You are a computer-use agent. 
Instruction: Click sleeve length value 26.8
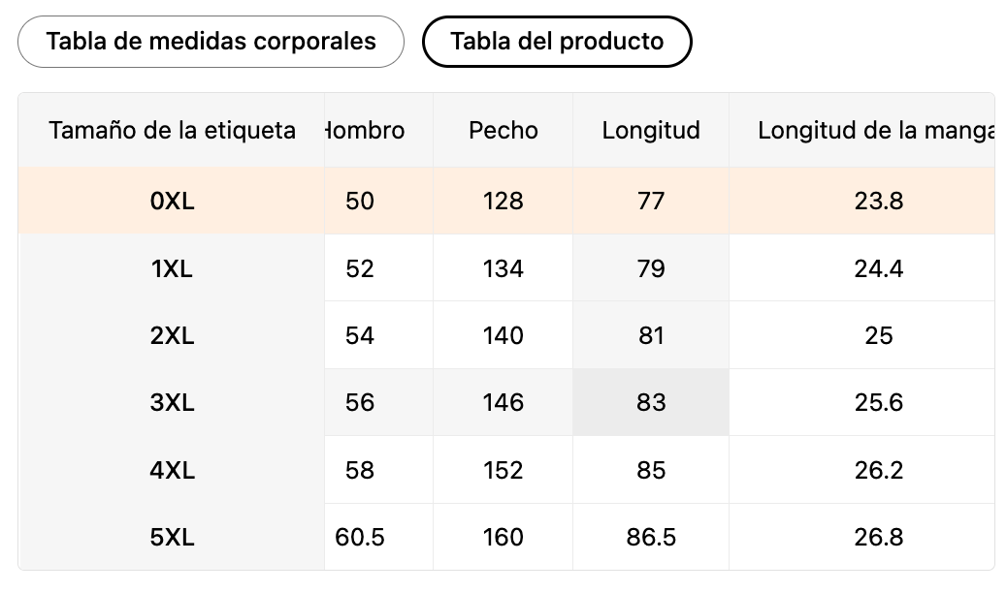click(x=878, y=537)
